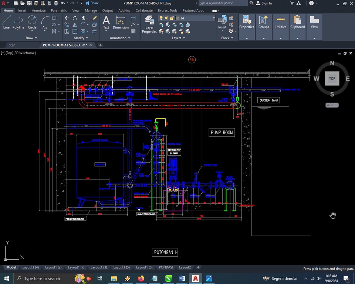Expand the Draw panel
Viewport: 355px width, 284px height.
[31, 38]
